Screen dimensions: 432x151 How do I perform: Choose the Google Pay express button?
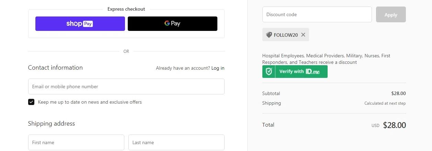pos(172,24)
